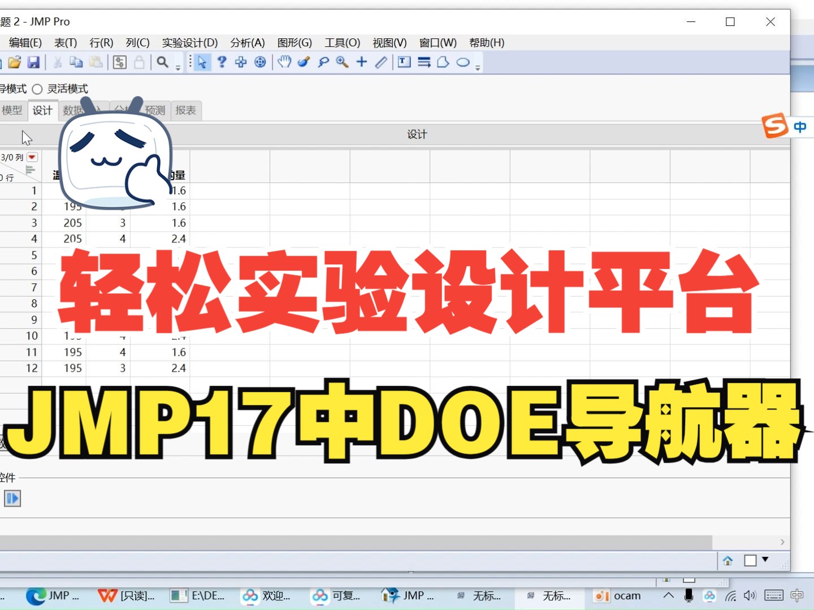Paste using the clipboard icon

click(x=96, y=62)
